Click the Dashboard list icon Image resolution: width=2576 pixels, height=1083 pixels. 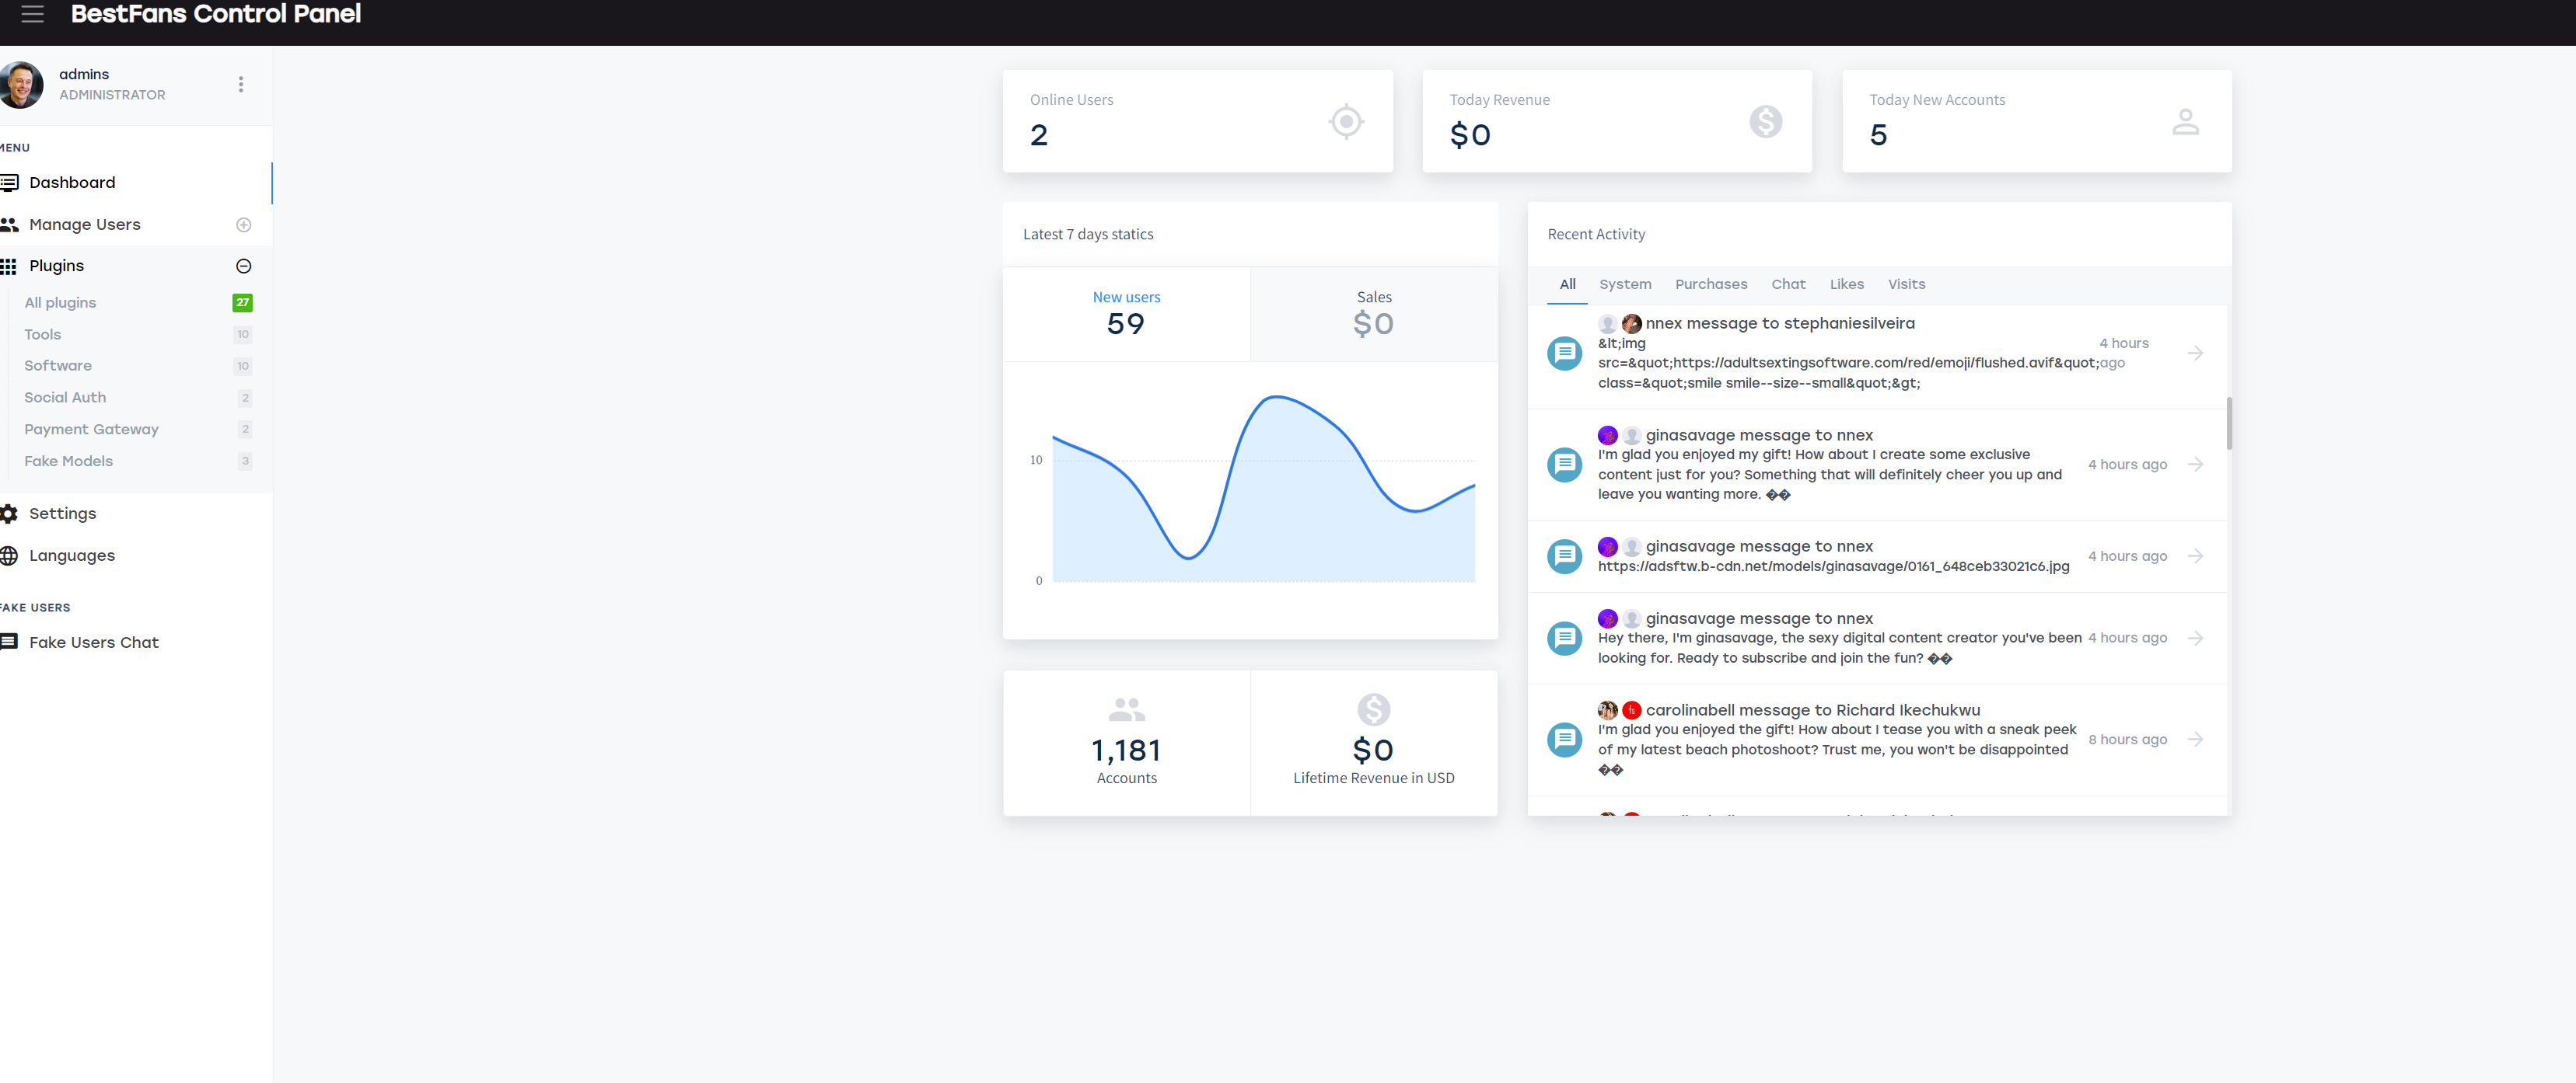(x=10, y=183)
